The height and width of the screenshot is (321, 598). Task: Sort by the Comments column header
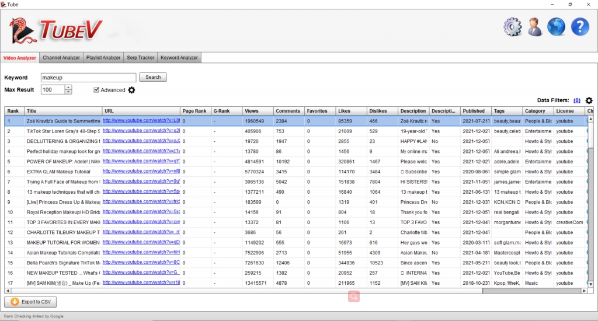pyautogui.click(x=288, y=111)
